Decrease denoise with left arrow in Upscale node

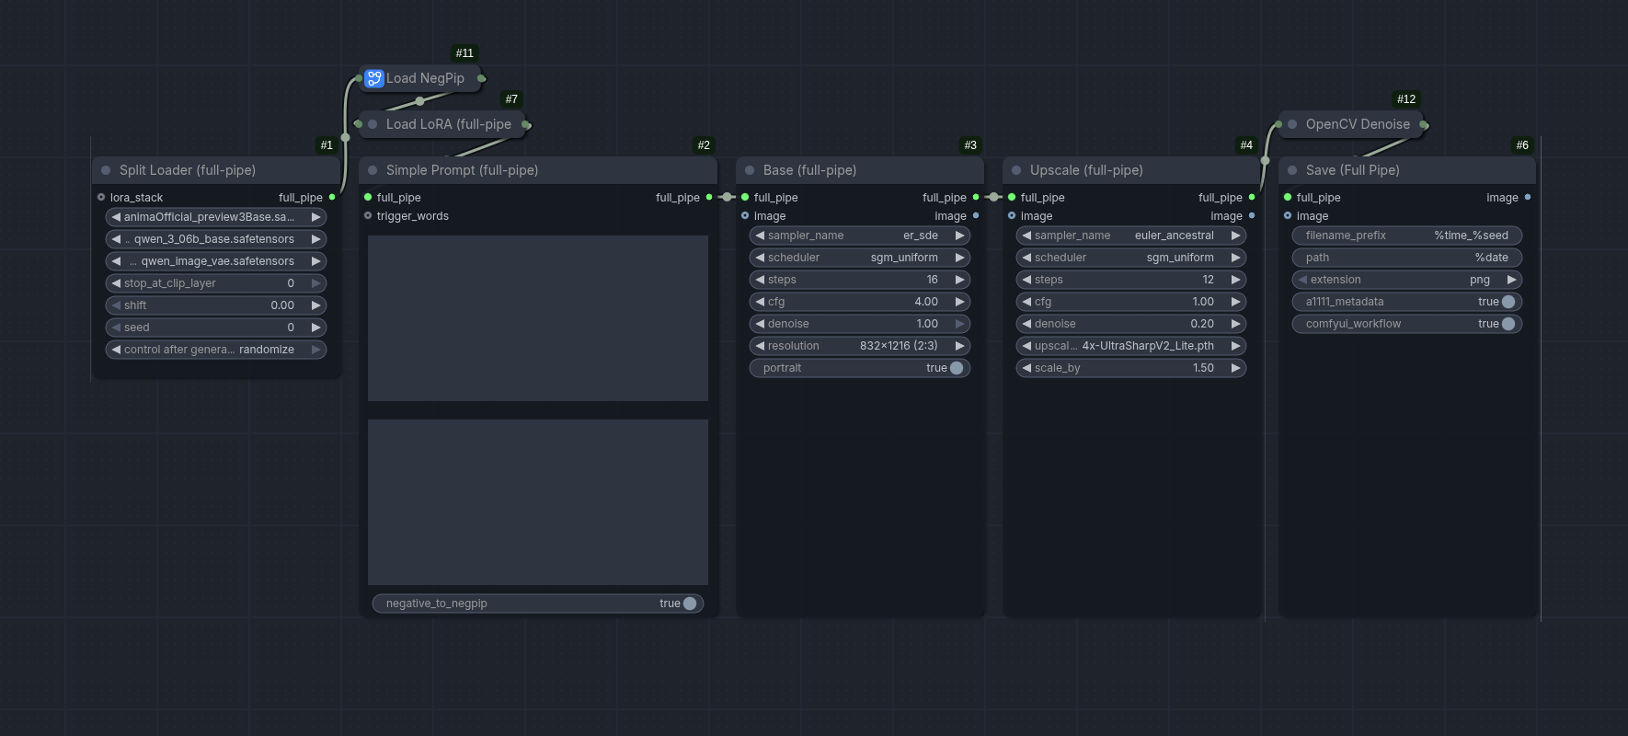pyautogui.click(x=1026, y=324)
